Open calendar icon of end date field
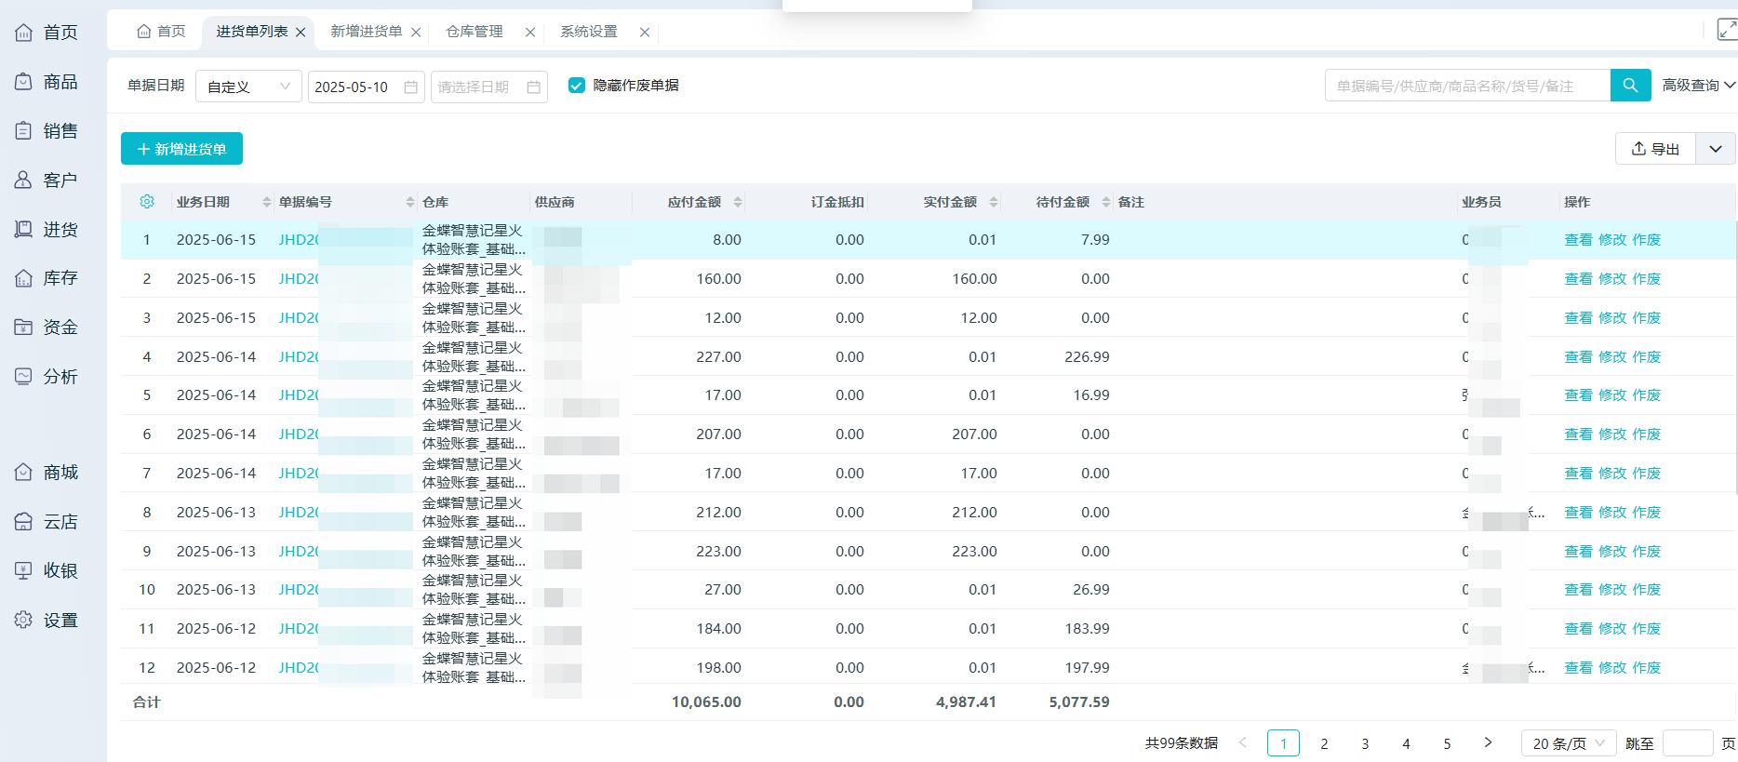This screenshot has height=762, width=1738. coord(534,87)
